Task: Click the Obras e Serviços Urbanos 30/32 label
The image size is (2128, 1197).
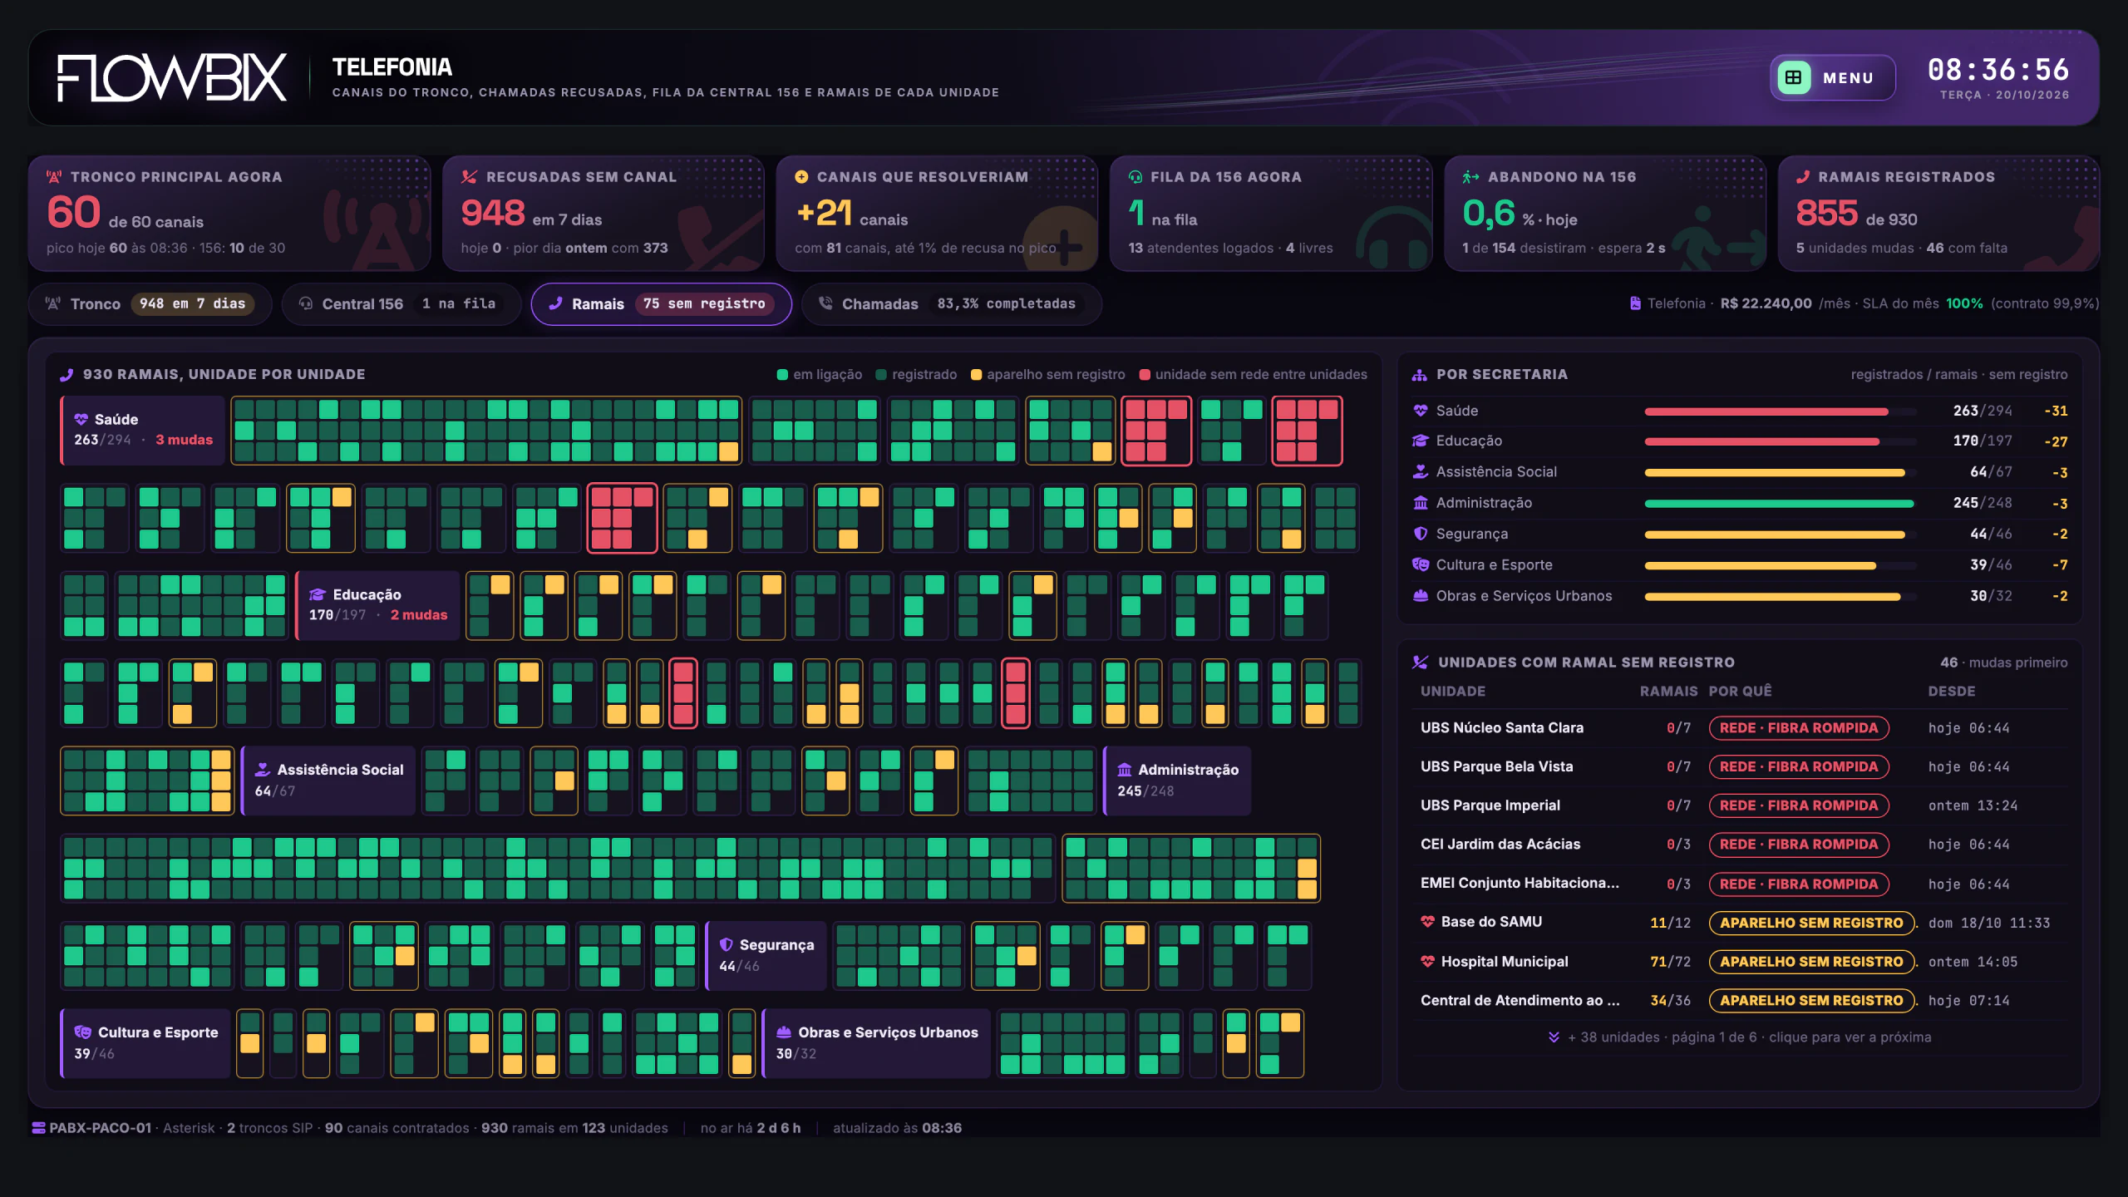Action: [x=876, y=1043]
